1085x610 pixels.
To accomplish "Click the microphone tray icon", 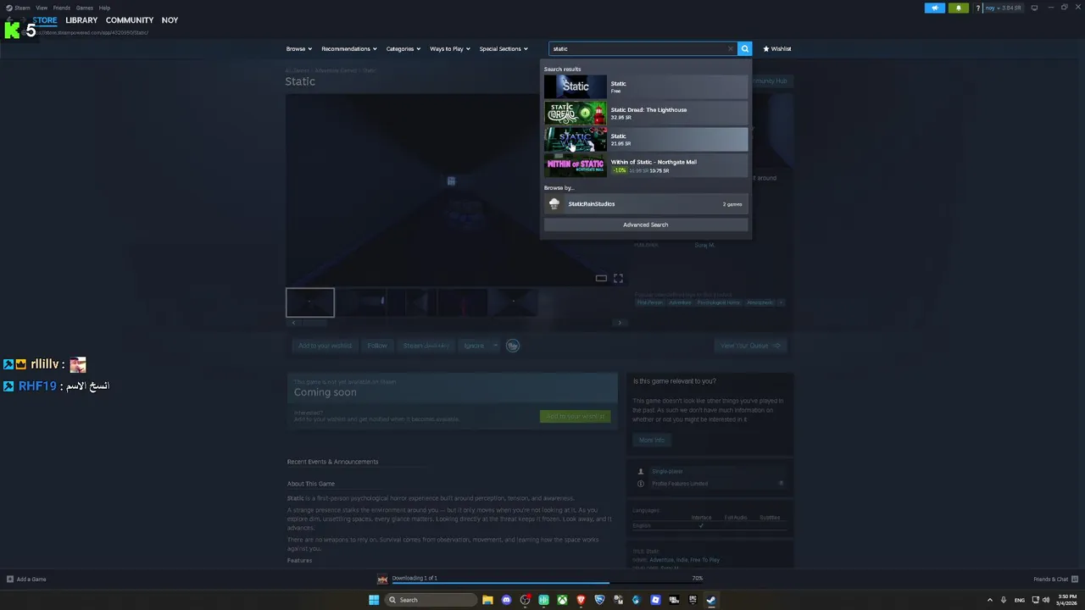I will (x=1004, y=600).
